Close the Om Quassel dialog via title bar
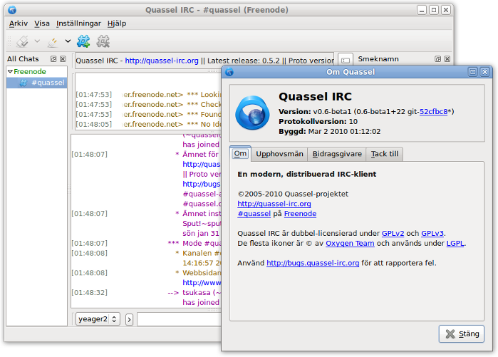Viewport: 498px width, 357px height. [484, 72]
